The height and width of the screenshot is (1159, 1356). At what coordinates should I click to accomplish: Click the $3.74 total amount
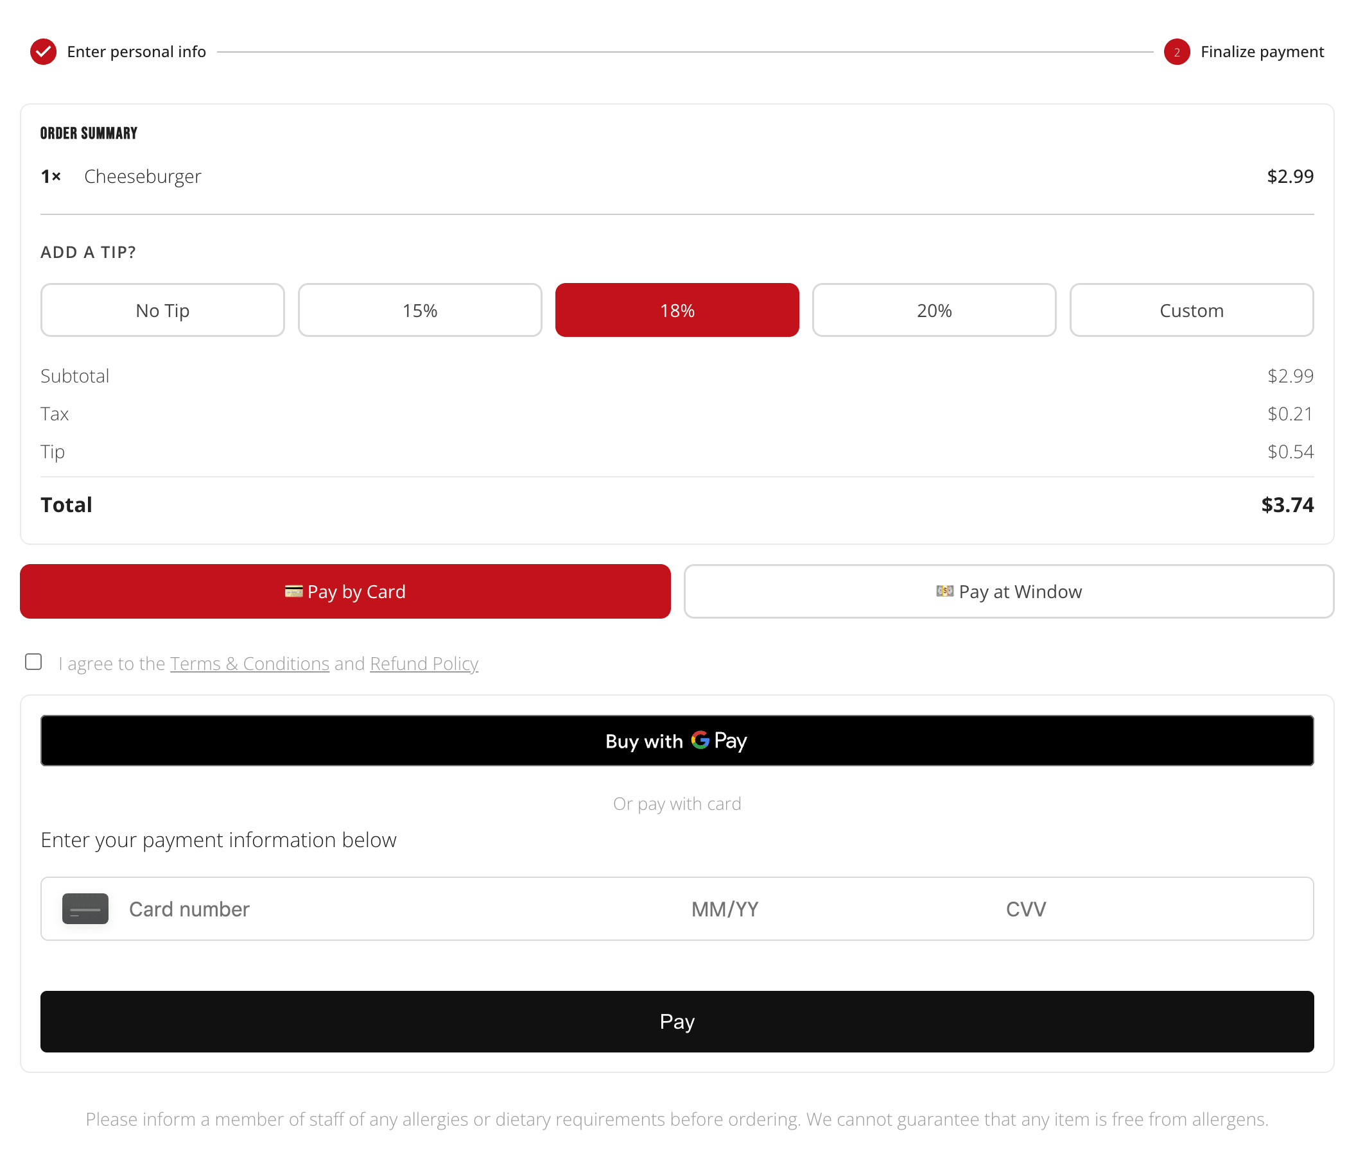click(x=1287, y=504)
